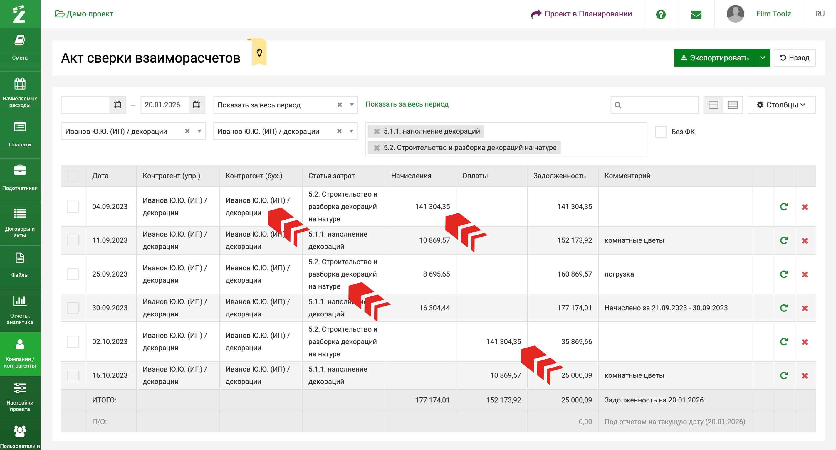836x450 pixels.
Task: Open messages via the envelope icon
Action: pos(696,14)
